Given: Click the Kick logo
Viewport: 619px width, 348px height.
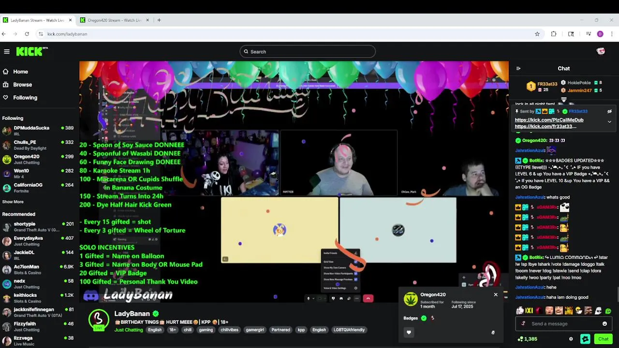Looking at the screenshot, I should 31,51.
